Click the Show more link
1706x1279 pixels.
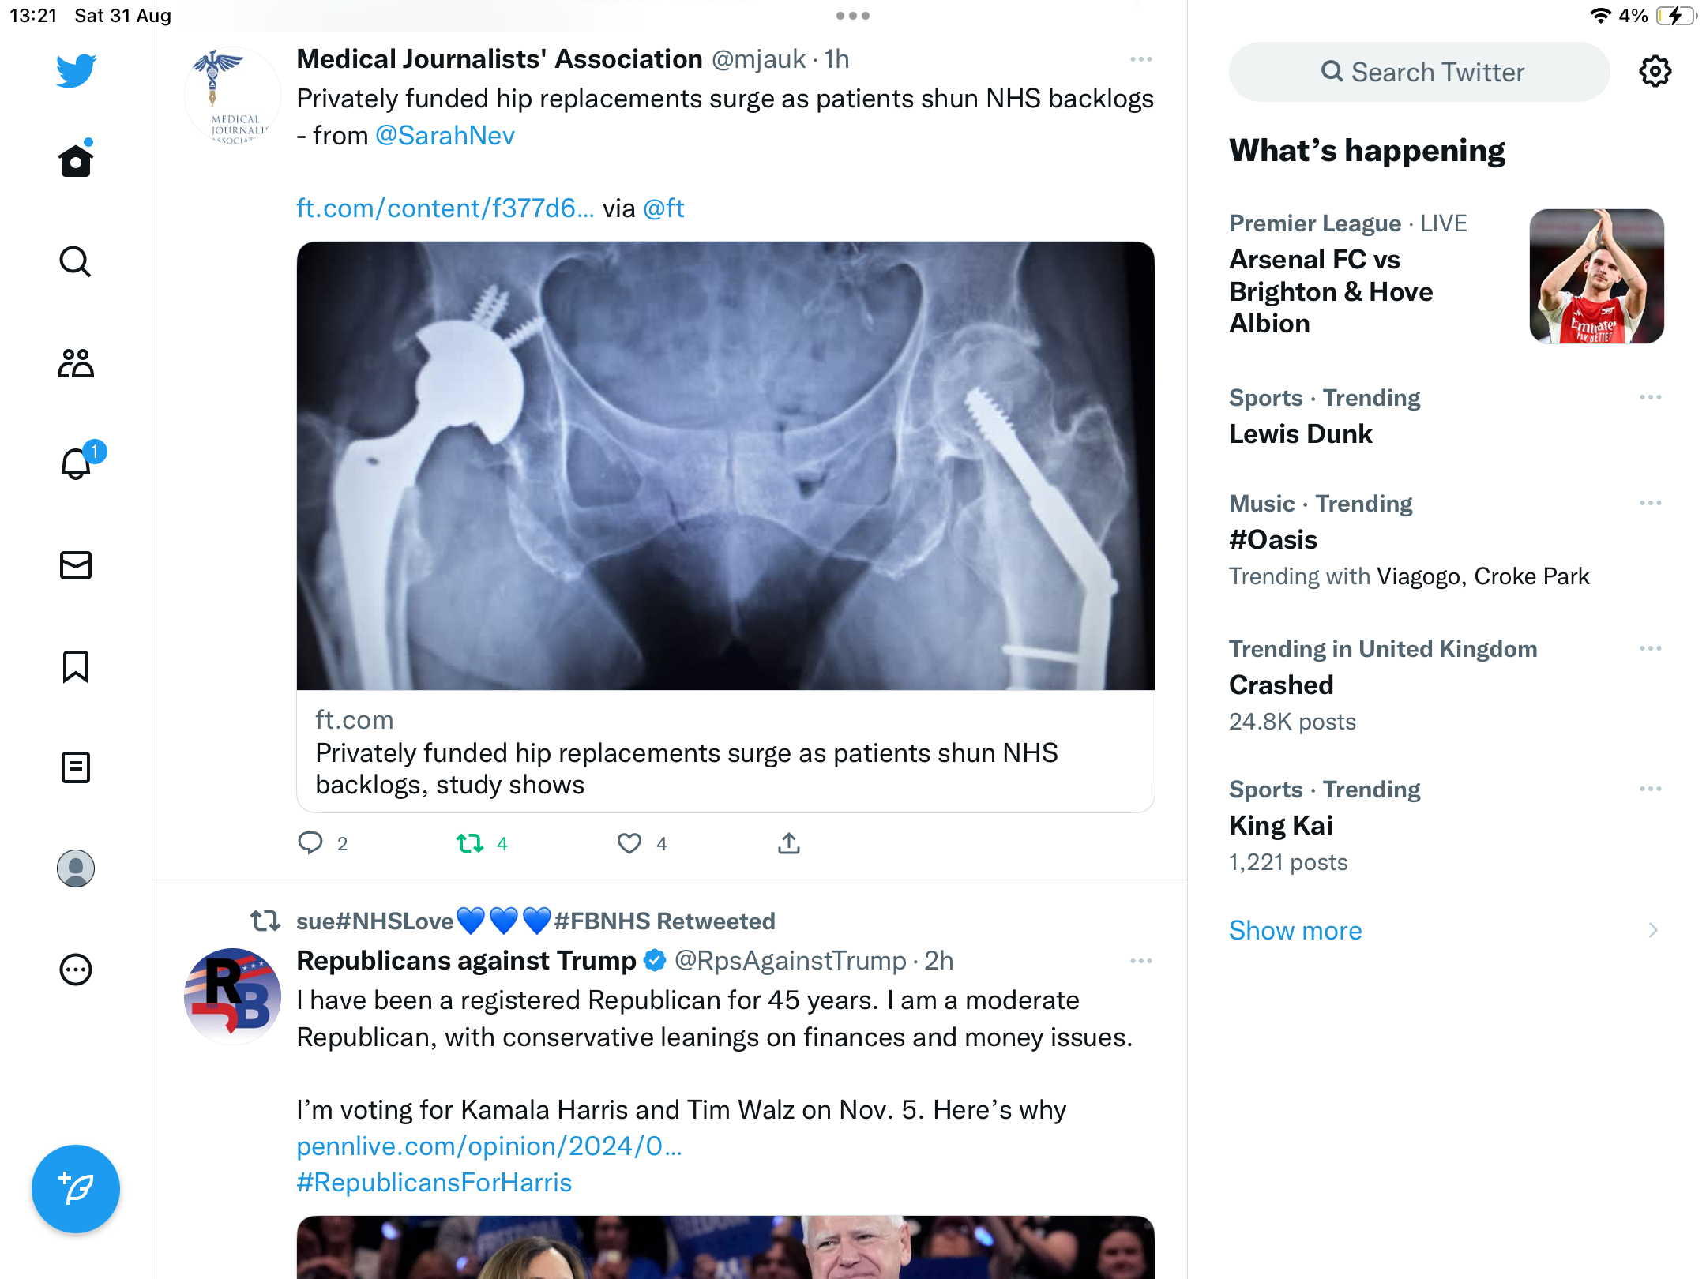[1295, 930]
